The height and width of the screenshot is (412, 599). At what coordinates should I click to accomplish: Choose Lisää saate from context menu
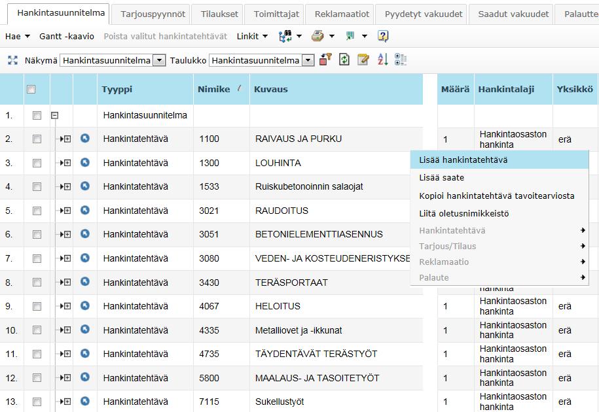click(x=499, y=178)
